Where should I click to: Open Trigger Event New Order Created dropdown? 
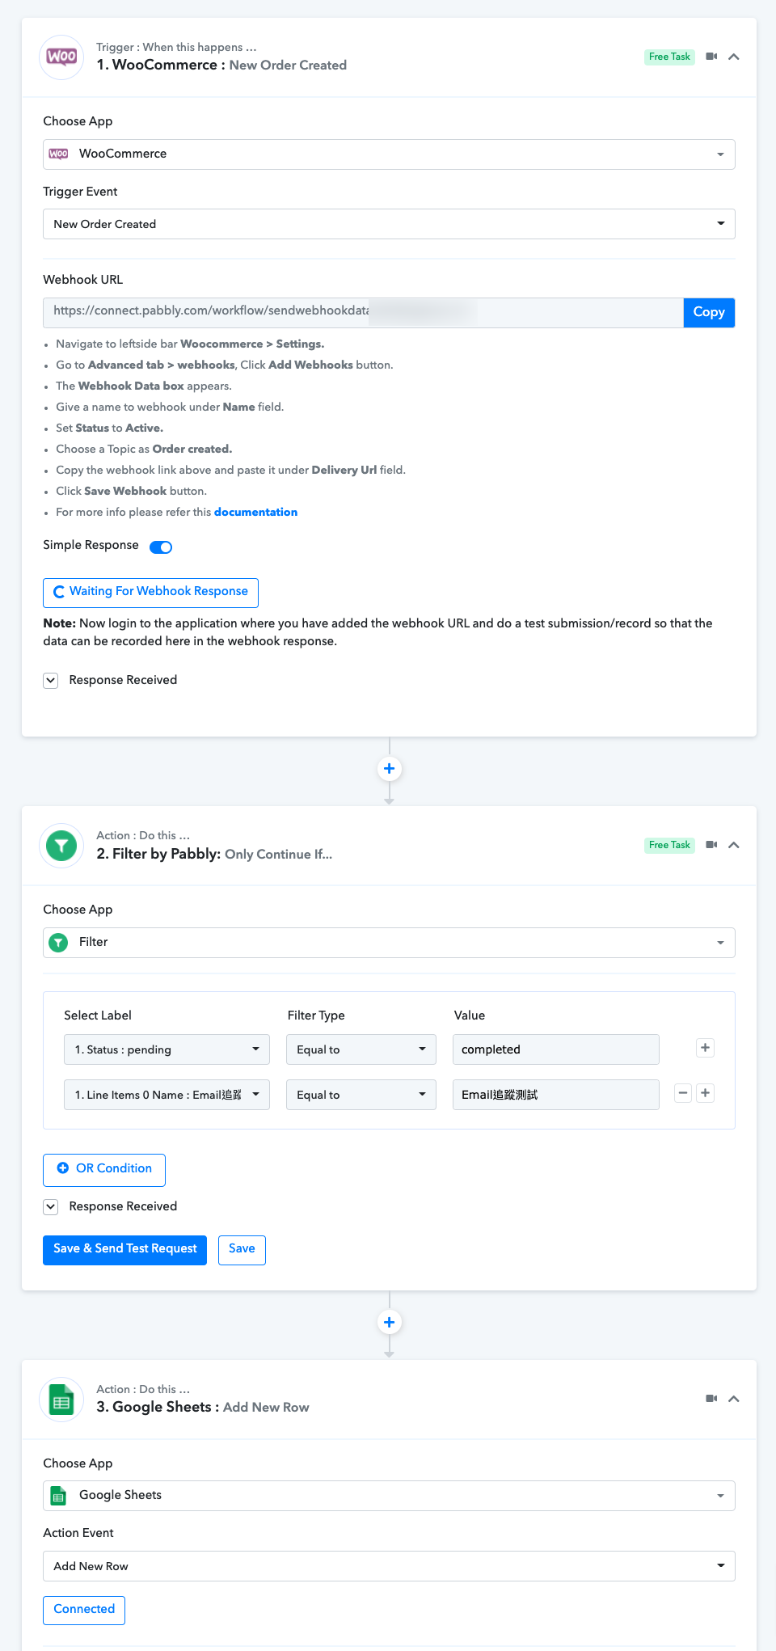point(389,224)
